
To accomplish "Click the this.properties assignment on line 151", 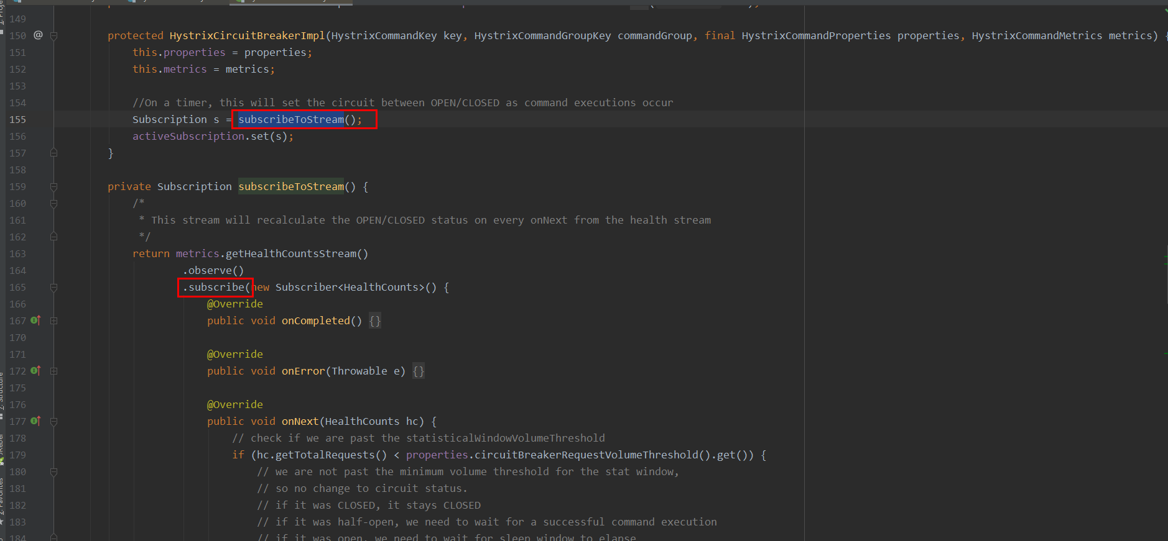I will 222,52.
